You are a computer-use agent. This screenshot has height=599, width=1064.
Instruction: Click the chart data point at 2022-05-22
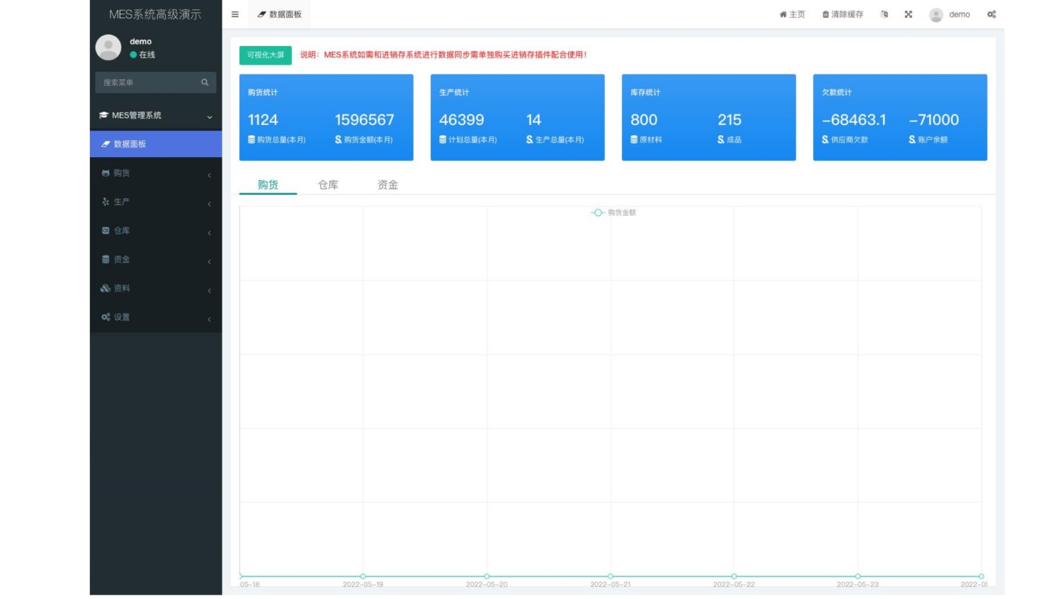tap(734, 576)
